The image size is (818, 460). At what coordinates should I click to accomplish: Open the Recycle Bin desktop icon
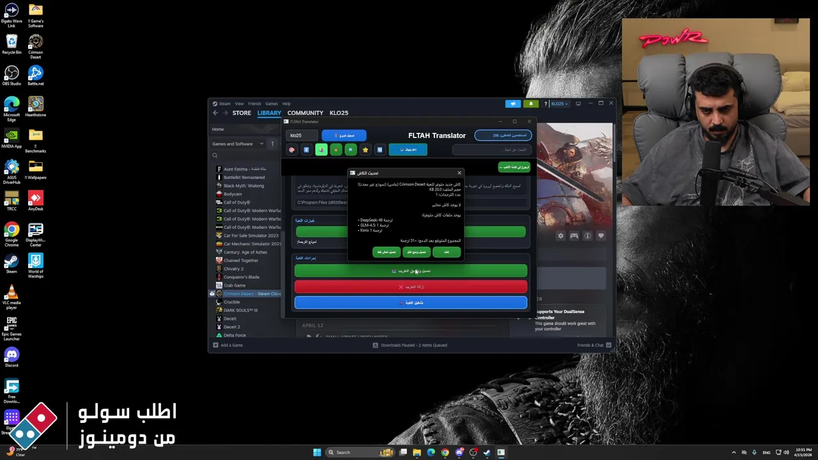pos(12,45)
